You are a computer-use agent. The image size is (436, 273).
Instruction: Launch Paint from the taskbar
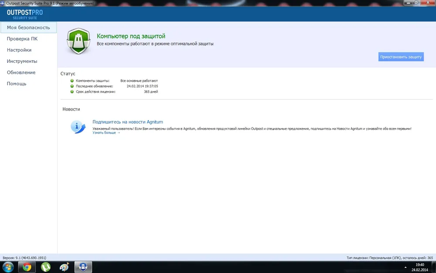[x=64, y=267]
